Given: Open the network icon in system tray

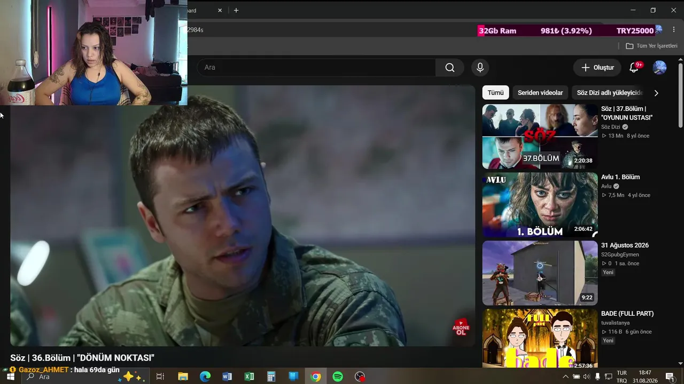Looking at the screenshot, I should pos(609,377).
